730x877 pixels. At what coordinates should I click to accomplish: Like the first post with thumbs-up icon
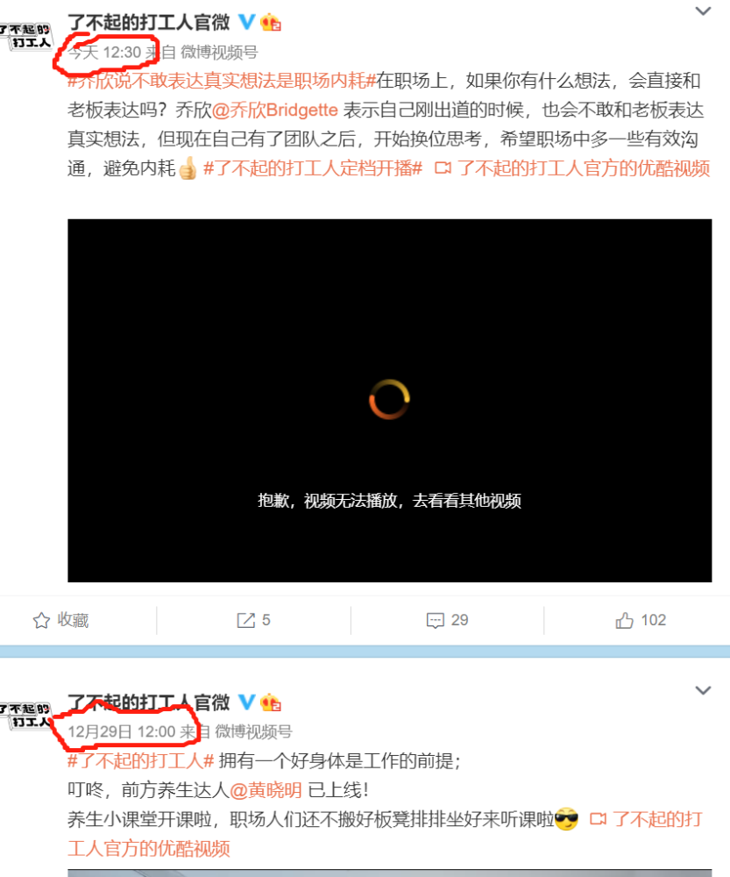click(624, 620)
